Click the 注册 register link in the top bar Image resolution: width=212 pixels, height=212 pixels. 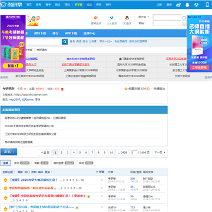[159, 5]
